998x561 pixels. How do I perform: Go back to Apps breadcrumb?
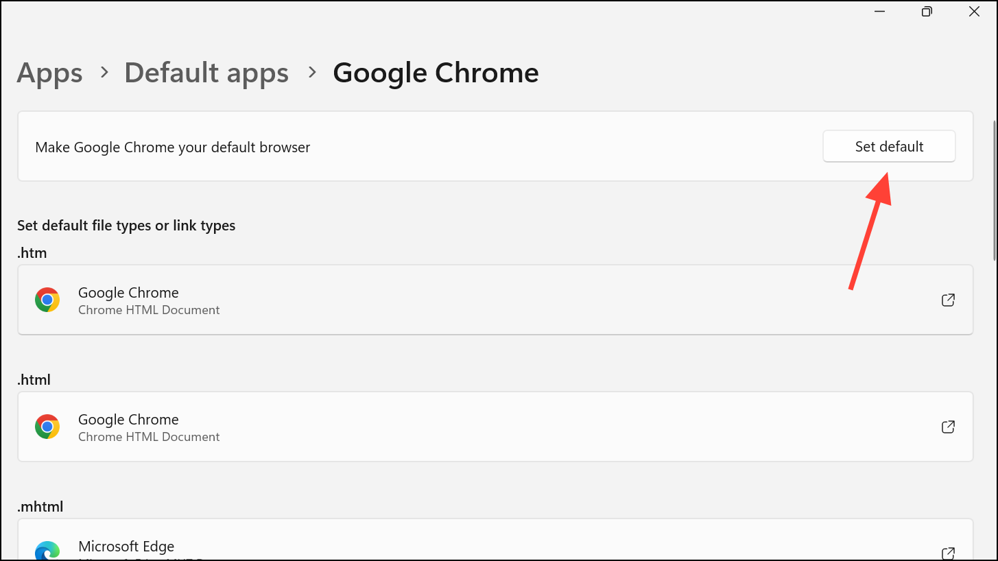49,73
